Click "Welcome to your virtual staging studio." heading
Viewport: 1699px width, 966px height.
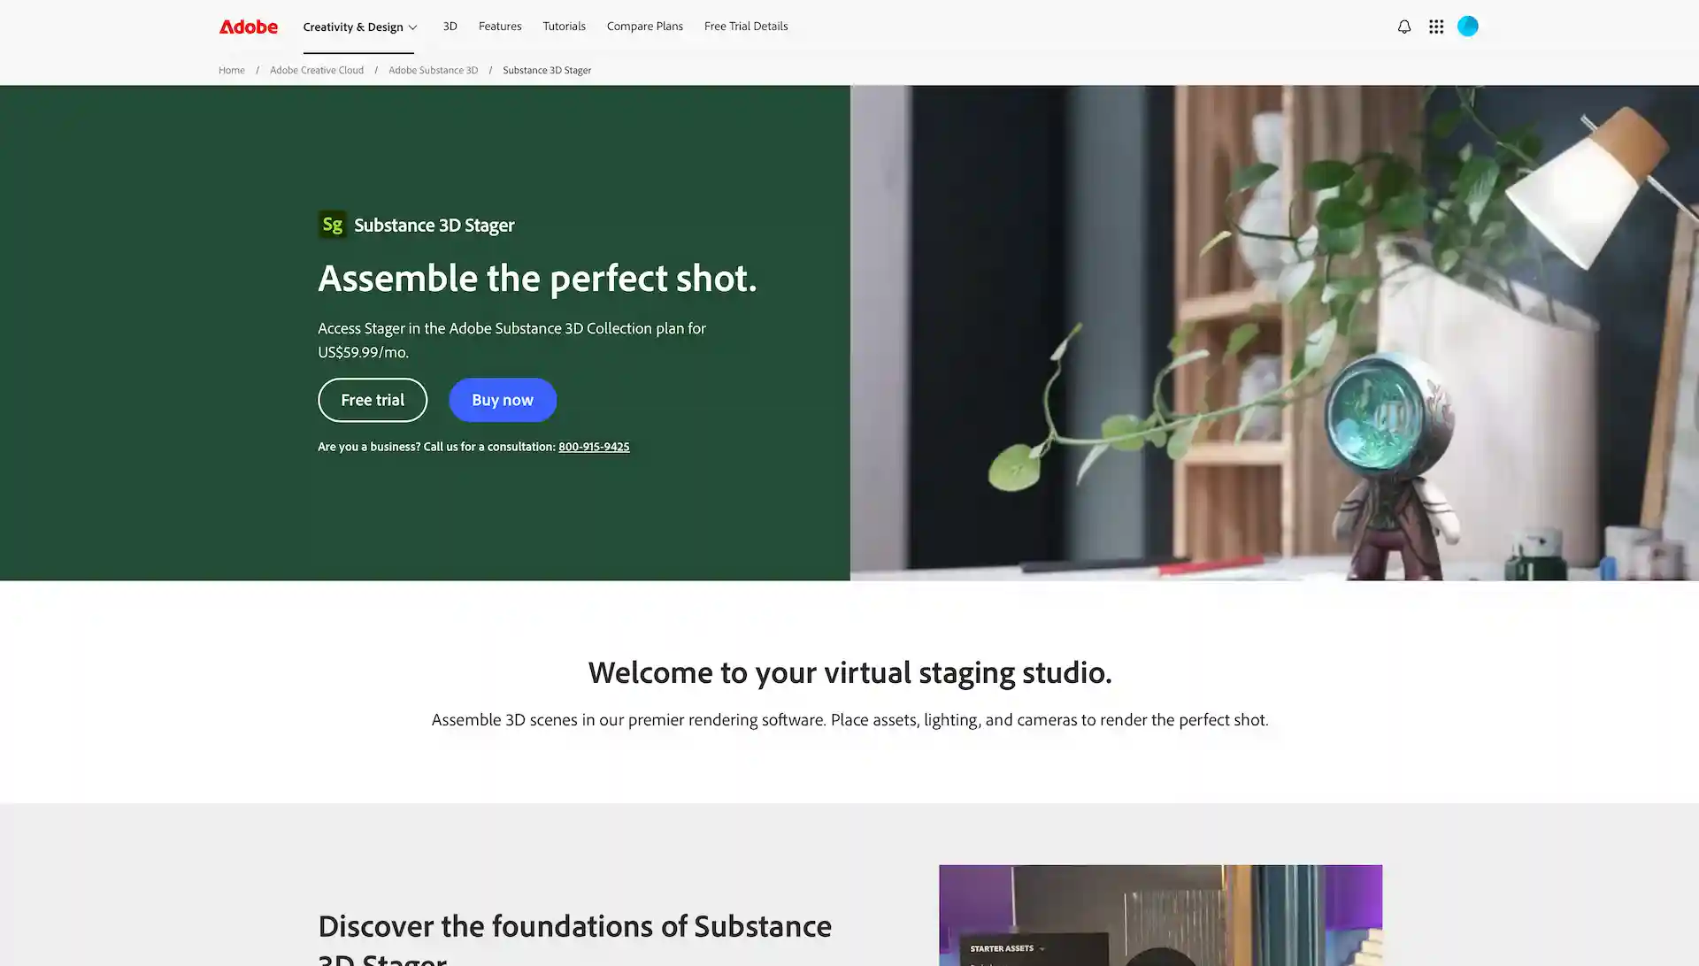pos(849,673)
